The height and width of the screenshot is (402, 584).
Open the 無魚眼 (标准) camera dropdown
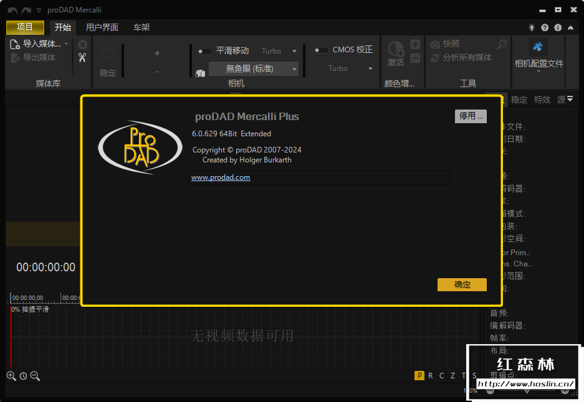click(x=254, y=69)
